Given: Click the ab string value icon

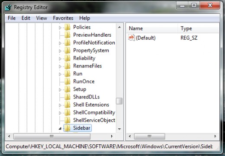Looking at the screenshot, I should click(x=132, y=38).
